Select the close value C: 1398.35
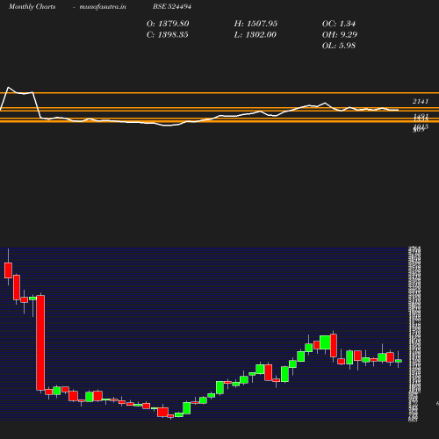The image size is (439, 439). 168,35
